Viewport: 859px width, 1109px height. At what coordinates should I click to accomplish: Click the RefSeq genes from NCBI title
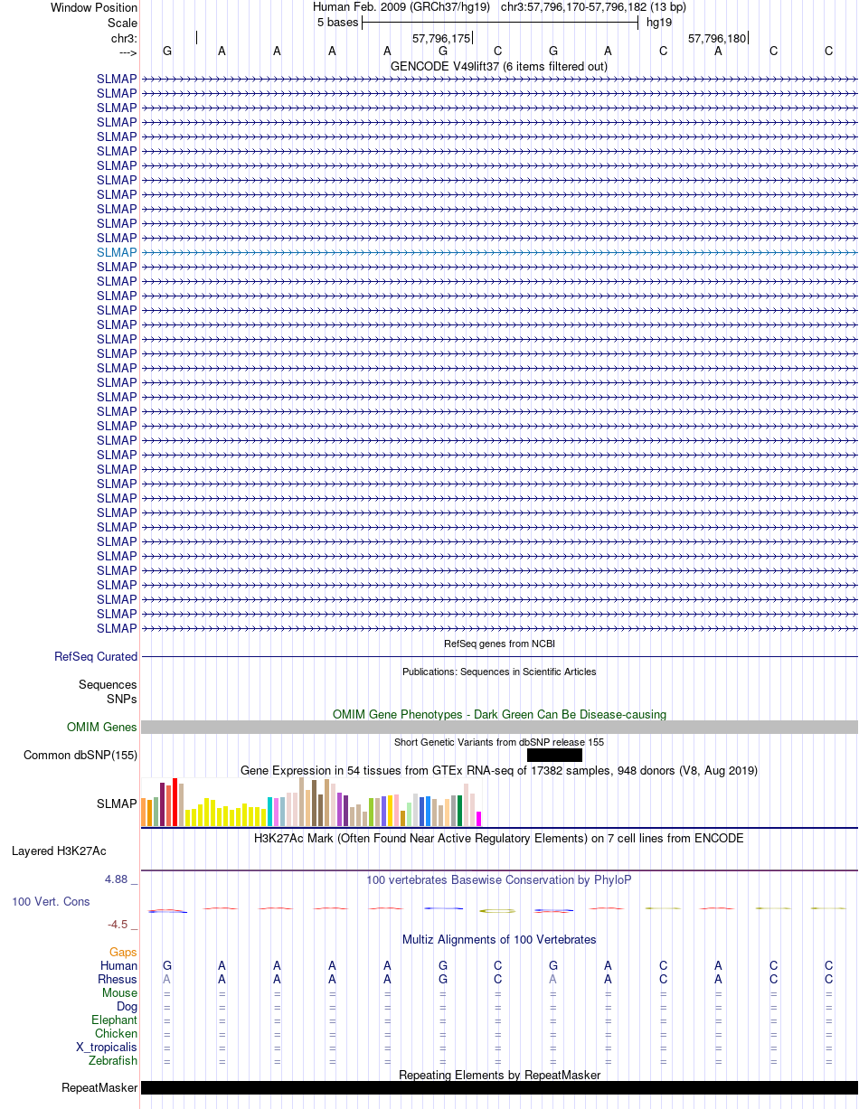(499, 644)
